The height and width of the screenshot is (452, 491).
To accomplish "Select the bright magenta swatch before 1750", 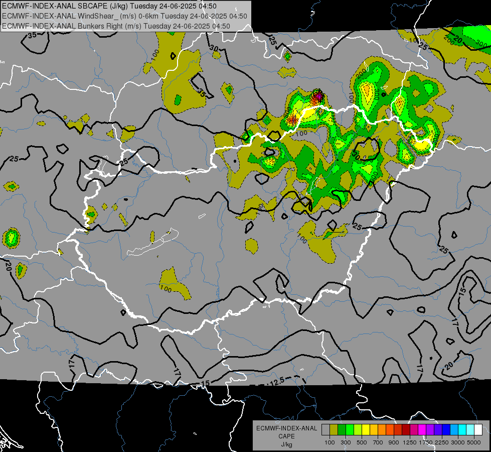I will pyautogui.click(x=422, y=430).
